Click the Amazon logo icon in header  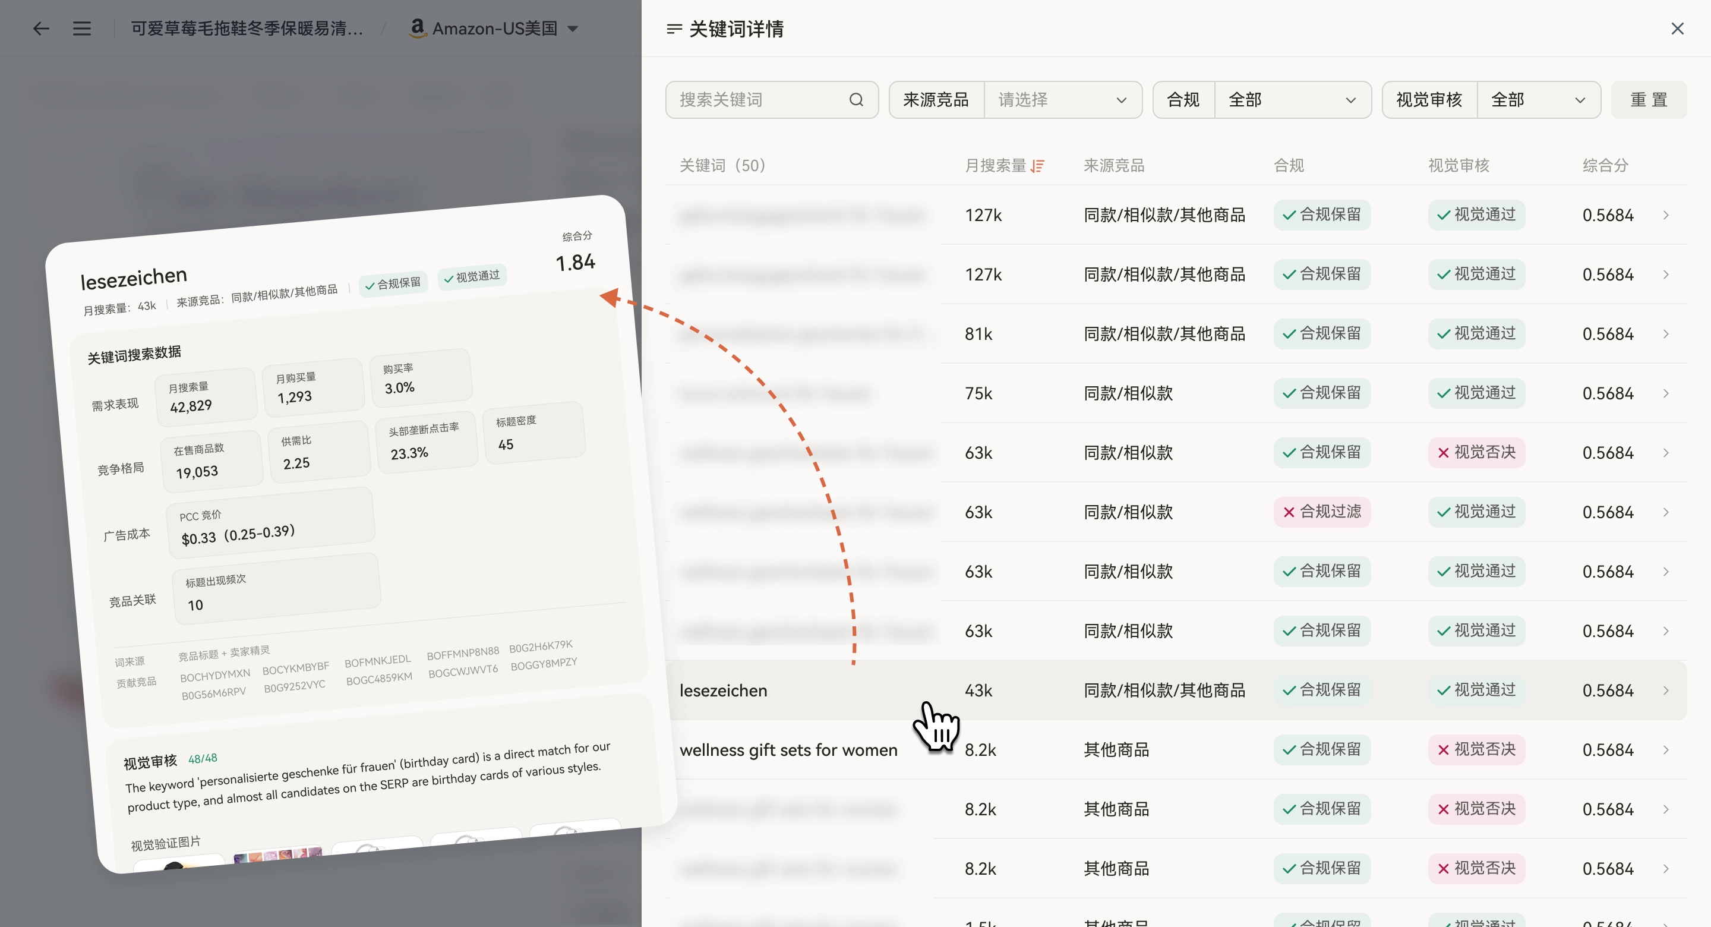(417, 28)
